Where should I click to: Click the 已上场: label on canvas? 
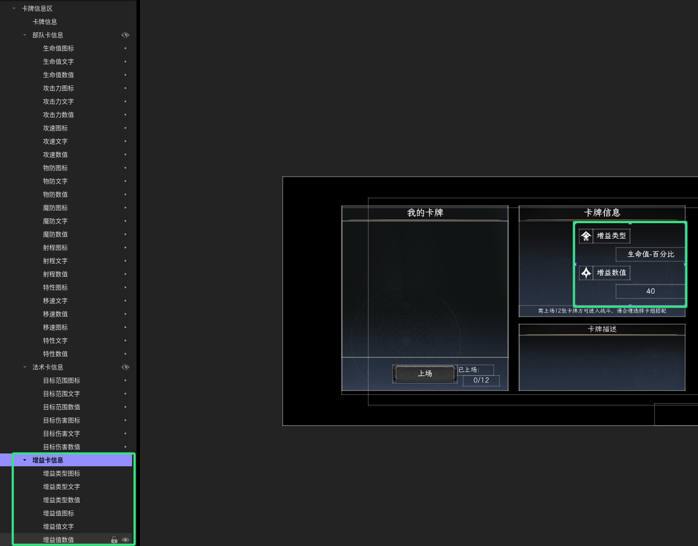pos(469,370)
